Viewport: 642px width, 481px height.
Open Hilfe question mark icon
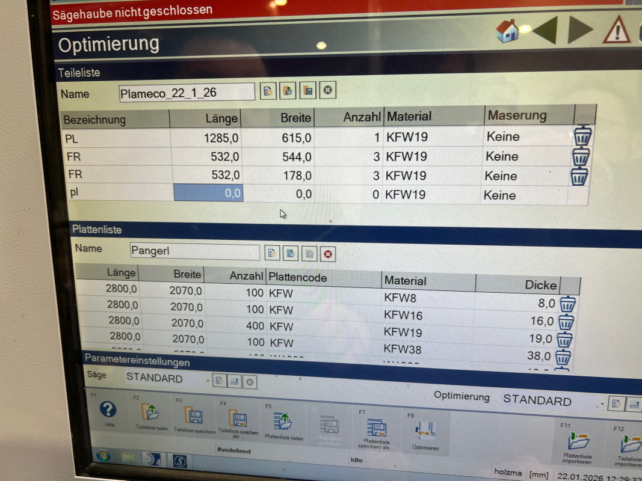pos(108,410)
